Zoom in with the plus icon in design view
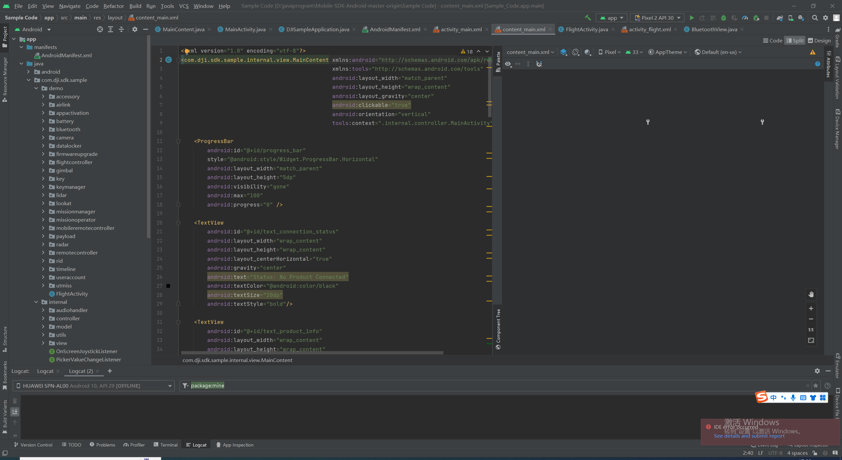The height and width of the screenshot is (460, 842). [811, 308]
